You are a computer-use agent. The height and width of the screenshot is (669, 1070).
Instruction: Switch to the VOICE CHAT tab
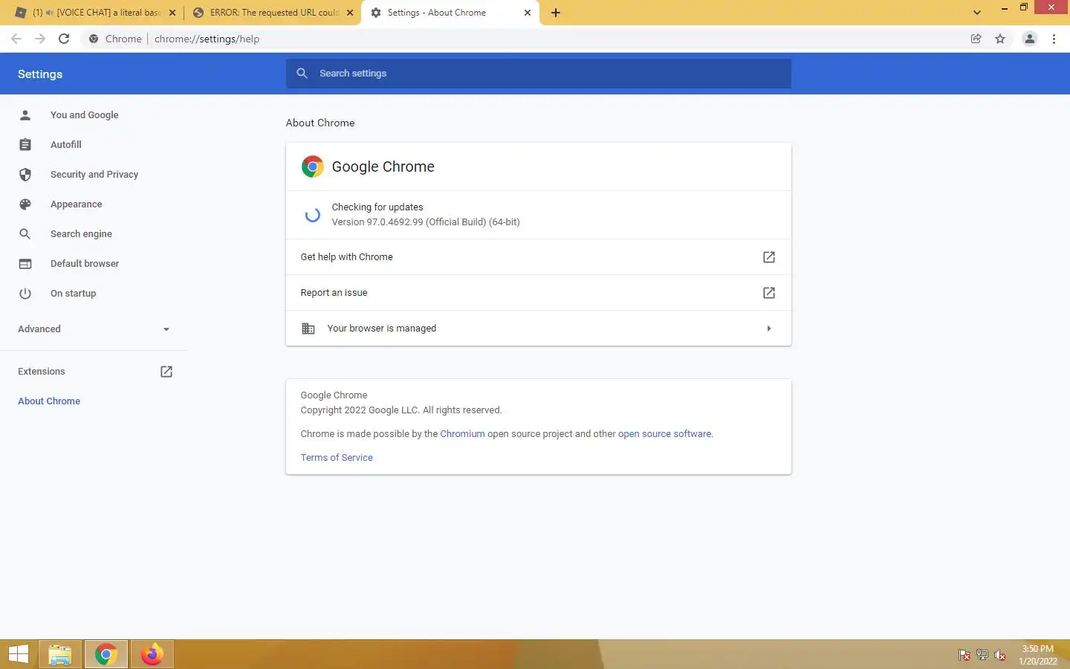tap(97, 13)
